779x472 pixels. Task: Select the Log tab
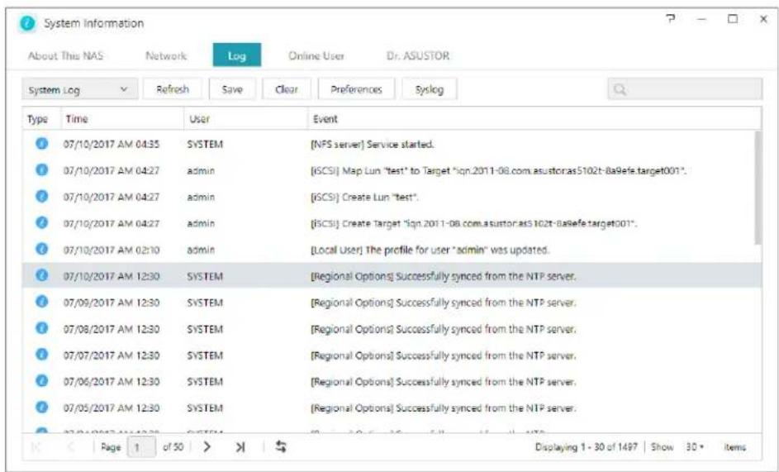click(x=237, y=55)
